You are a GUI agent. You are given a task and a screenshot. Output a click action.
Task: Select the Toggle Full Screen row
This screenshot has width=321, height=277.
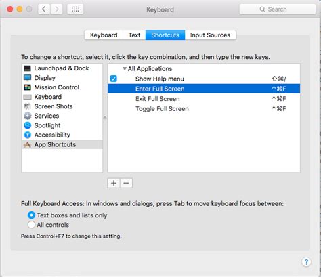tap(204, 109)
